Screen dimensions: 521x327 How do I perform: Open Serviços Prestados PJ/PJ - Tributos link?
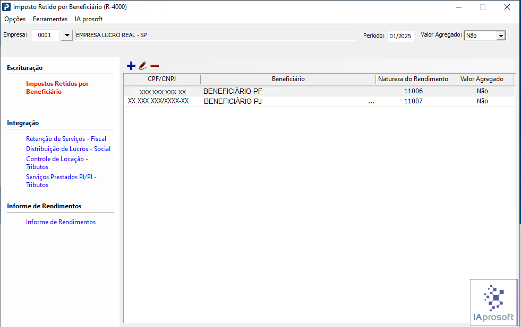(61, 181)
